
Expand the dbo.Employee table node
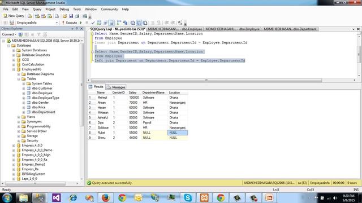coord(24,93)
